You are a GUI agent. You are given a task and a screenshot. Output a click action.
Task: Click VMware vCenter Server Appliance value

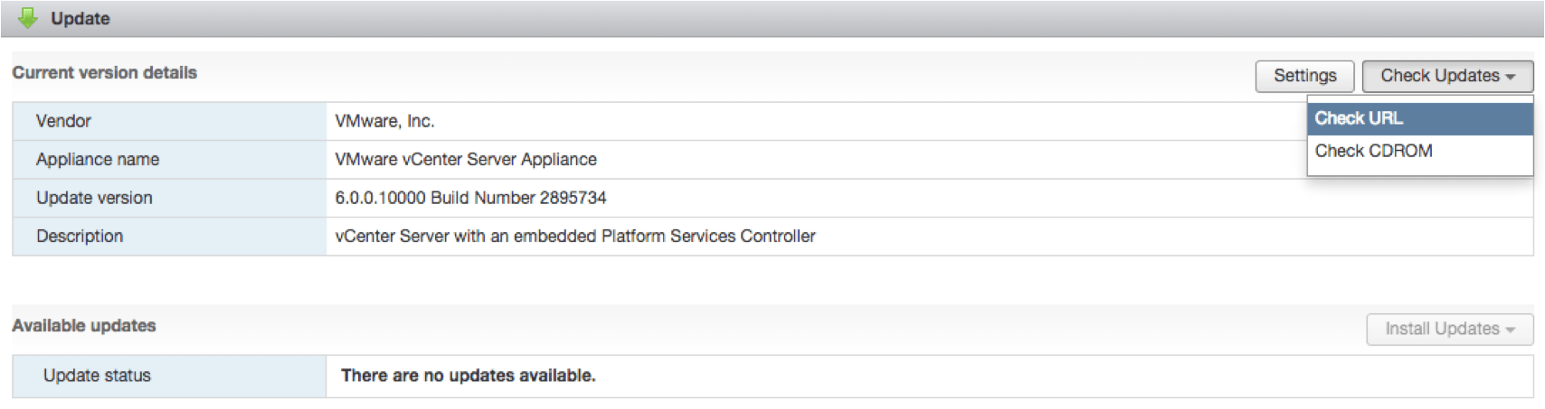coord(466,160)
